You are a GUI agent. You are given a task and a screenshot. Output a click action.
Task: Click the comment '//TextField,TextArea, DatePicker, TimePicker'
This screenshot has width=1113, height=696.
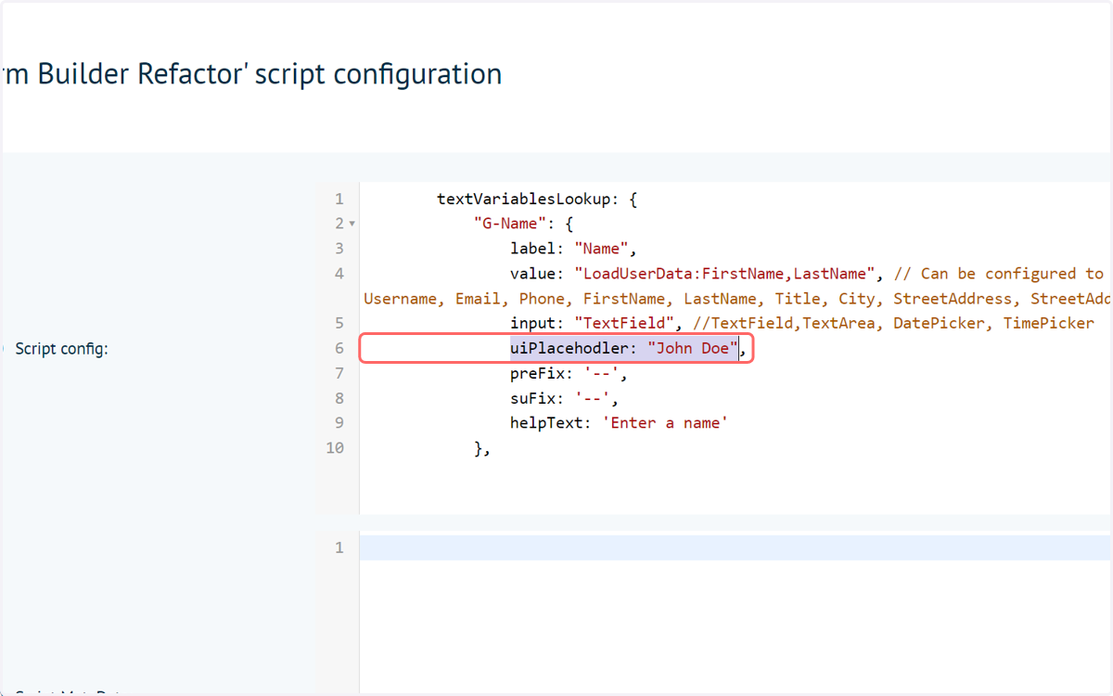coord(894,324)
